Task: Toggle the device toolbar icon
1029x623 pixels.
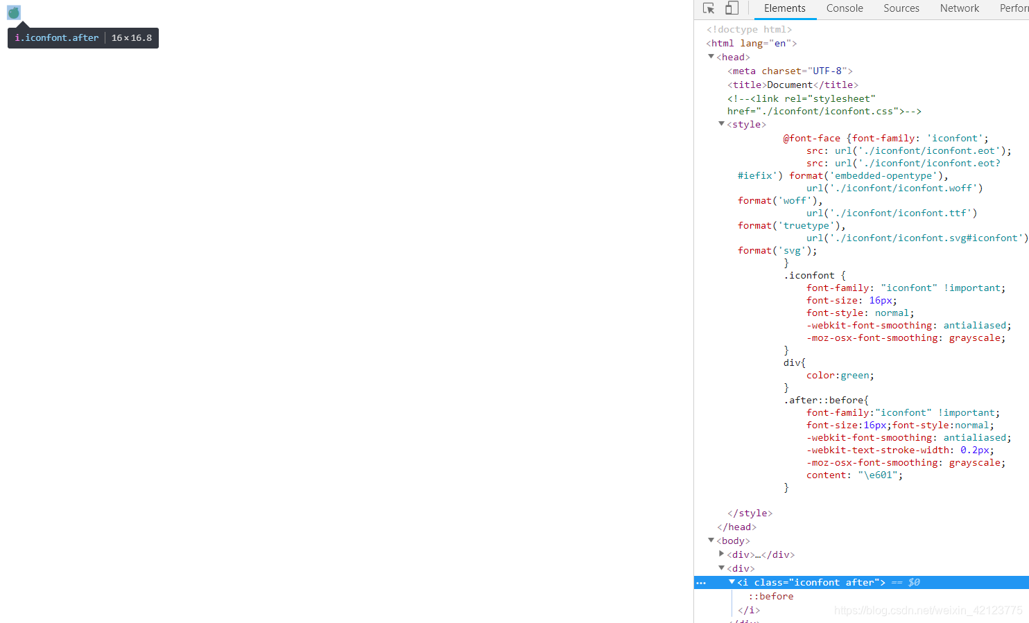Action: 732,8
